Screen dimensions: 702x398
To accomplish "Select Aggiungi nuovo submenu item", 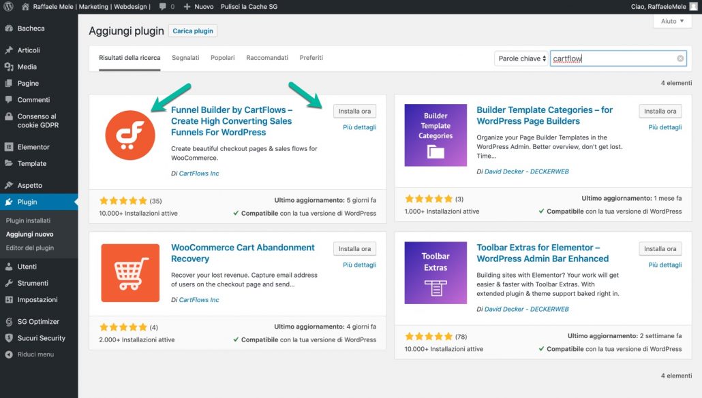I will click(29, 234).
